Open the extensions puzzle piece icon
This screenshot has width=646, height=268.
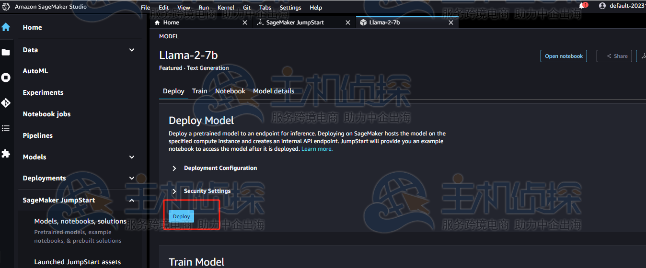6,154
